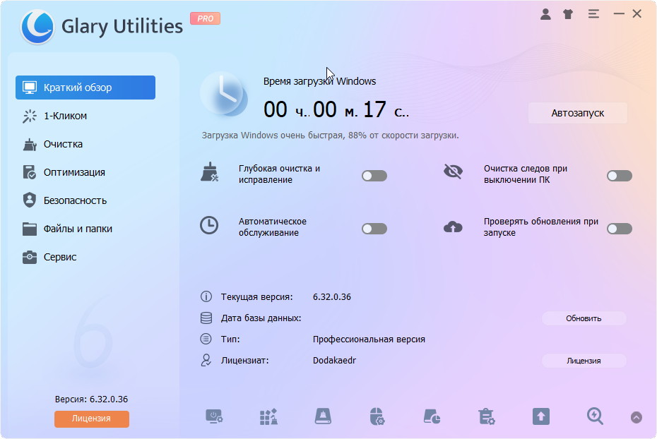Open the startup manager monitor icon

tap(214, 416)
